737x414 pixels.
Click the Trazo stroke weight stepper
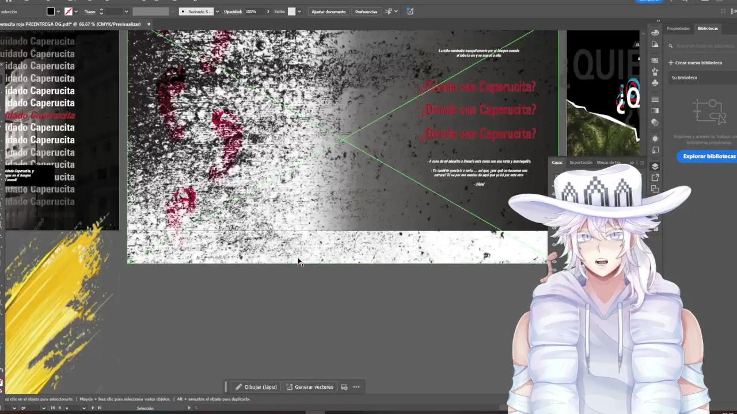[101, 11]
